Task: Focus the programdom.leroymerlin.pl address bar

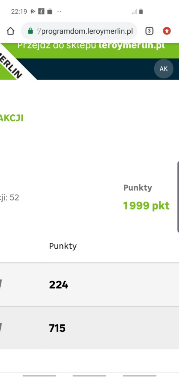Action: [79, 31]
